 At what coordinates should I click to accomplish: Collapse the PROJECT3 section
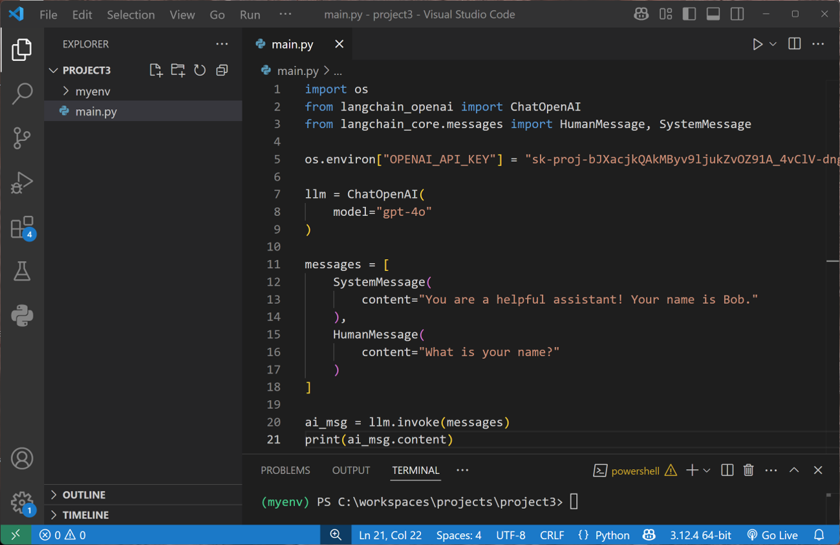(x=87, y=70)
